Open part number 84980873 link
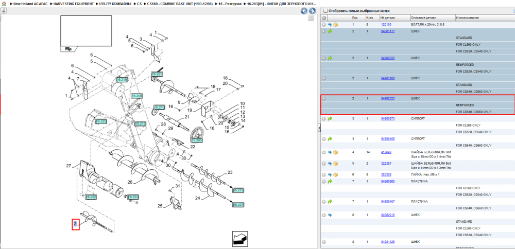This screenshot has height=249, width=515. [x=388, y=118]
